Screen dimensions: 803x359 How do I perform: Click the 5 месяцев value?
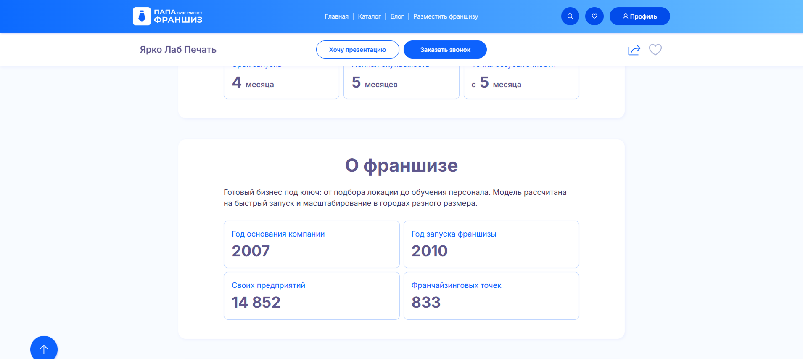[x=375, y=82]
